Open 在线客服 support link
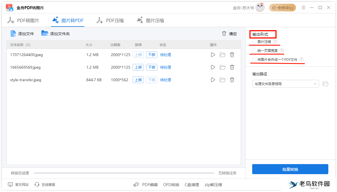Screen dimensions: 337x192 click(48, 184)
